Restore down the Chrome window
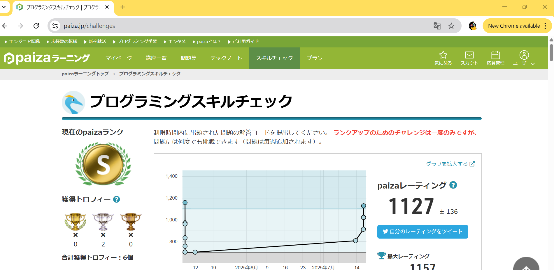The width and height of the screenshot is (554, 270). (x=525, y=7)
